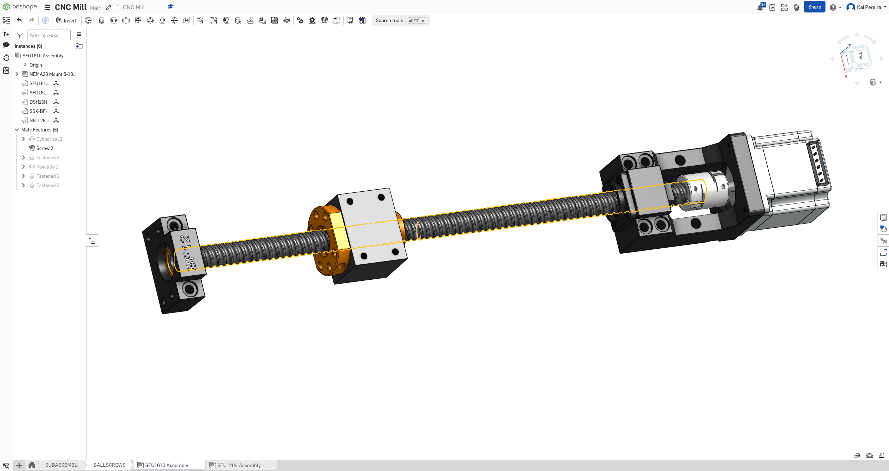Expand the NEMA23 Mount instance
The width and height of the screenshot is (889, 471).
pyautogui.click(x=16, y=74)
